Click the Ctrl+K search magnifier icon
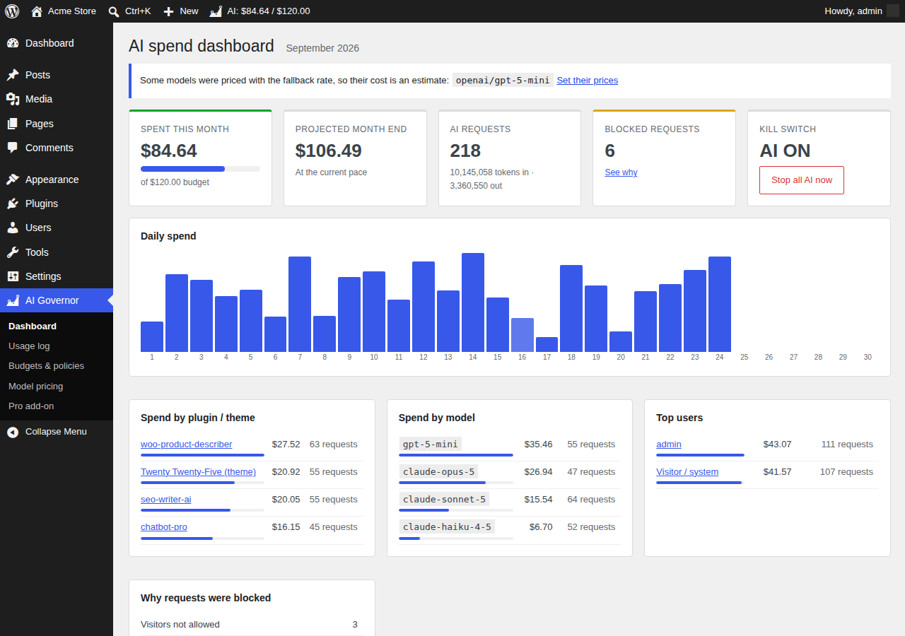Screen dimensions: 905x636 [114, 11]
